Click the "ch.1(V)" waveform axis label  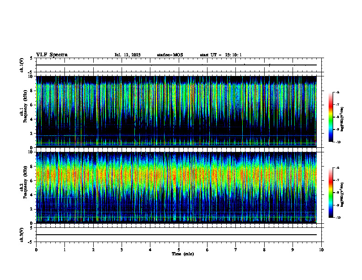click(x=21, y=65)
